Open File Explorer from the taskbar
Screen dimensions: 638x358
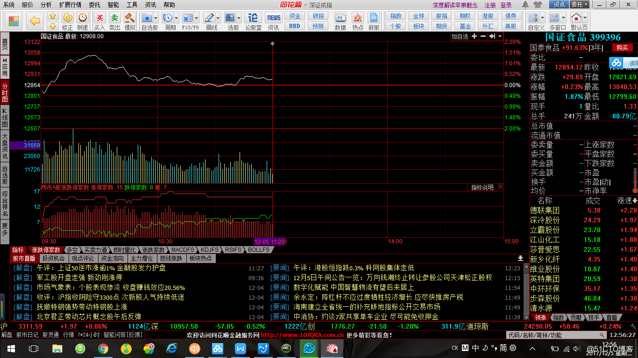[x=57, y=348]
